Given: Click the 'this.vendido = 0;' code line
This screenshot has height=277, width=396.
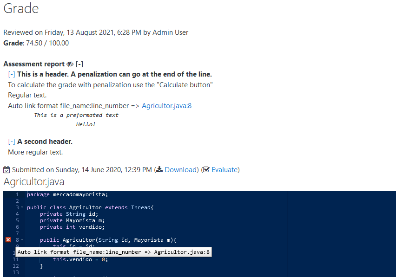Looking at the screenshot, I should 80,260.
